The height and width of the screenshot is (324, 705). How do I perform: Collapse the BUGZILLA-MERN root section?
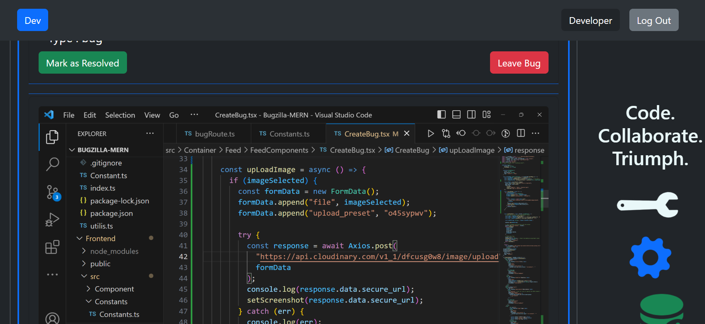click(x=103, y=150)
